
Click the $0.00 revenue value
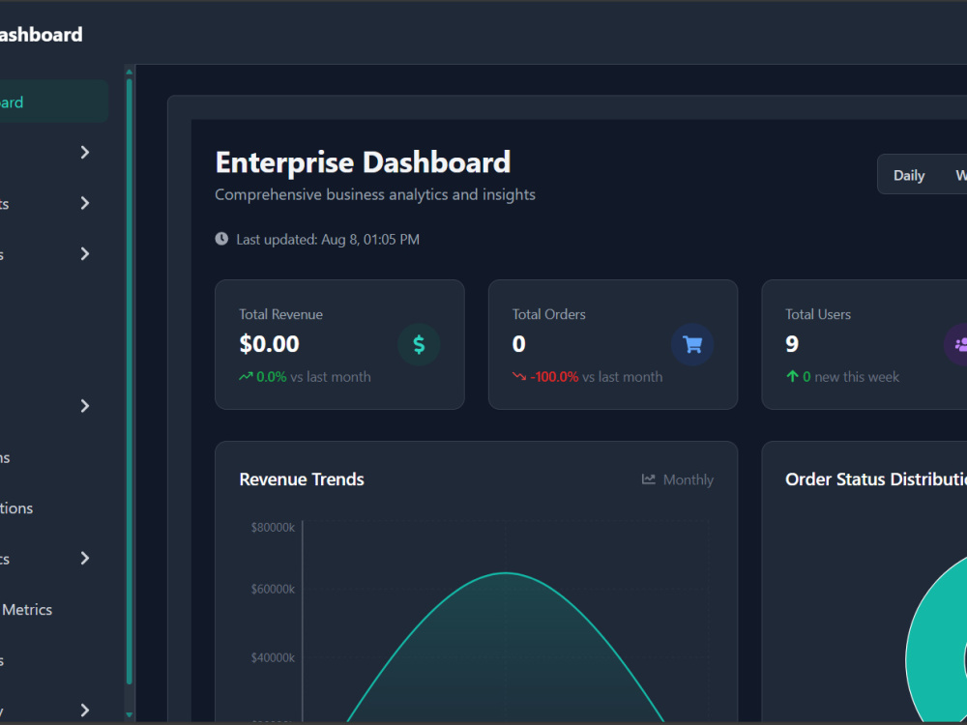click(269, 344)
